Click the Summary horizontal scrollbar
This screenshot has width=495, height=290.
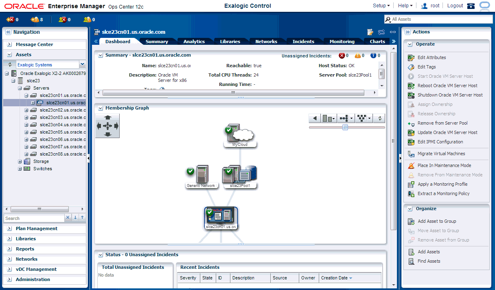point(233,92)
